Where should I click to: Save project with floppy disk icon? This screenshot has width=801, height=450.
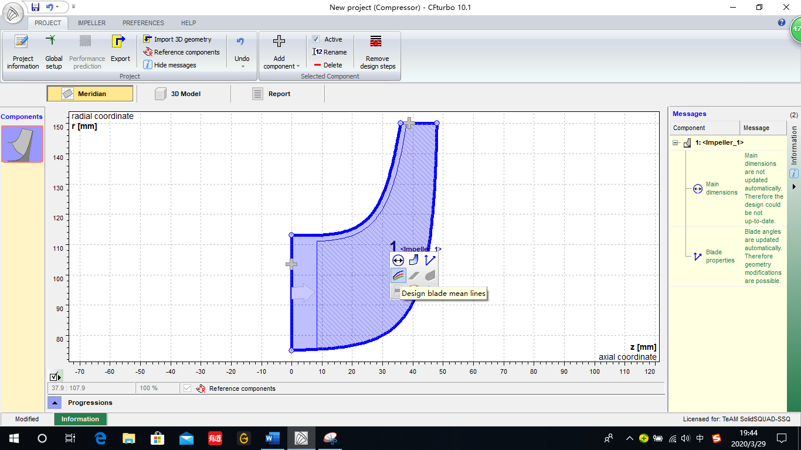pos(35,7)
